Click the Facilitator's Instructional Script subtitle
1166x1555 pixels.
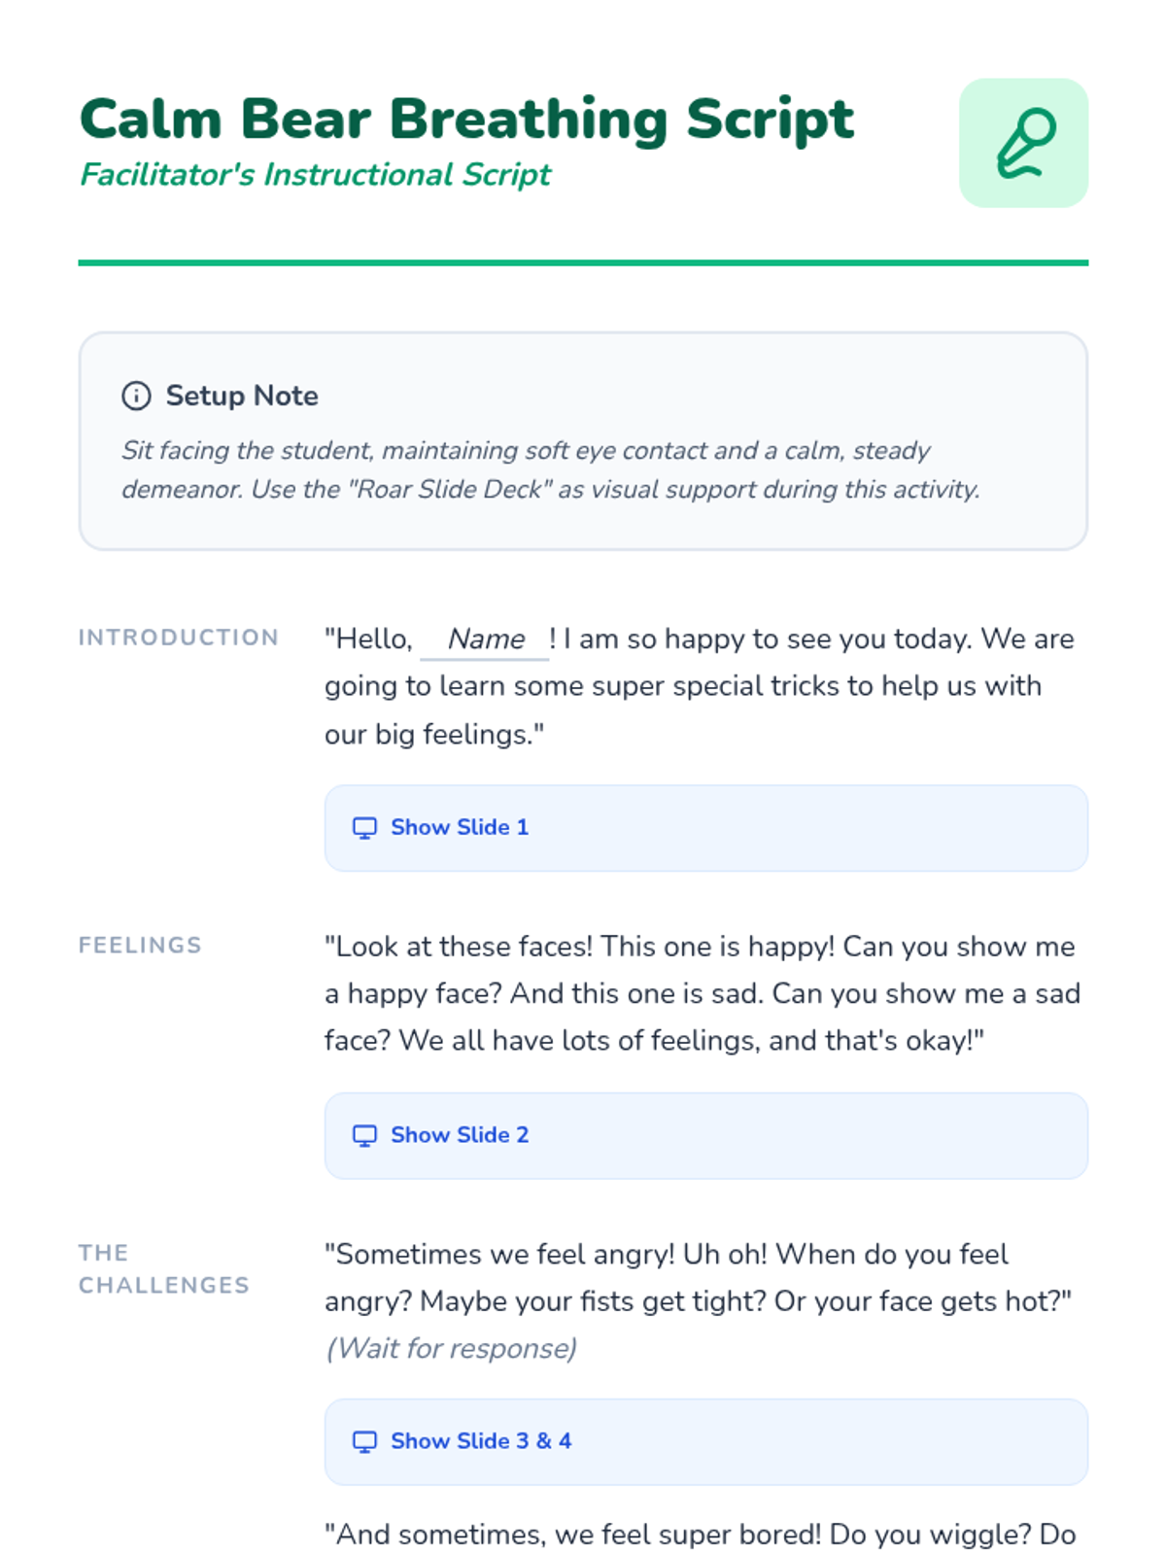[315, 175]
